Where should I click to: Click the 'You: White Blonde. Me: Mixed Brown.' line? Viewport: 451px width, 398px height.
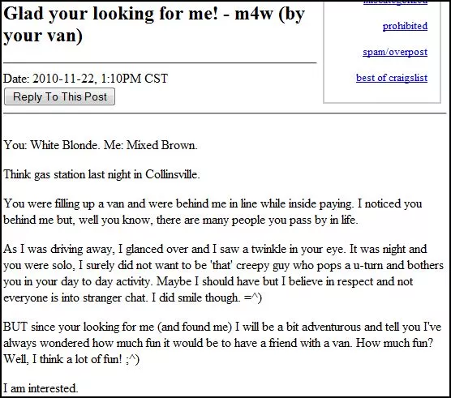(101, 145)
